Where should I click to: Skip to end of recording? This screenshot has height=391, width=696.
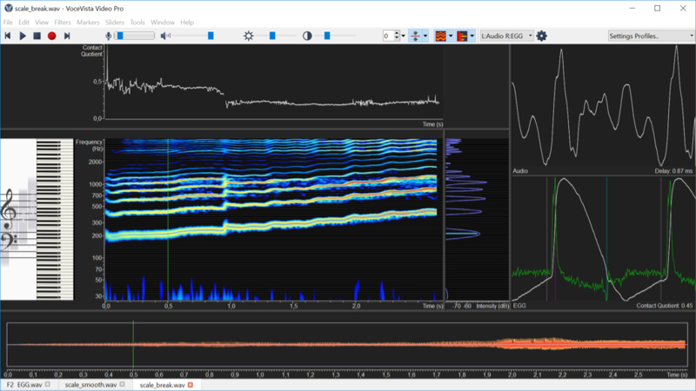[67, 36]
